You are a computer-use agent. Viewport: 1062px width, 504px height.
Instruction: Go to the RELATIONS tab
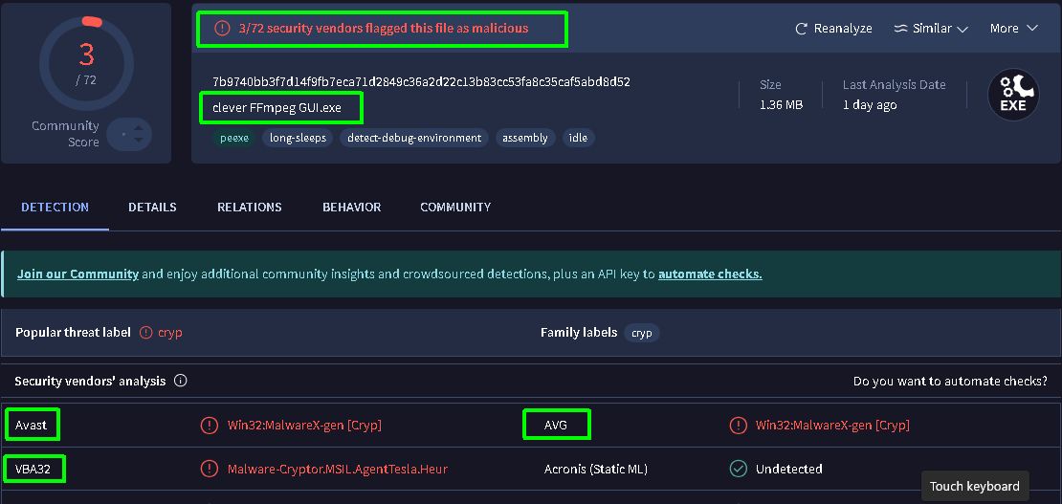click(249, 207)
